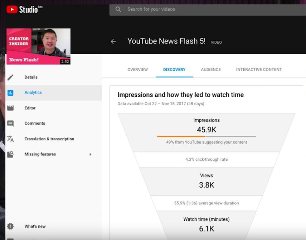Open the Missing features entry
The height and width of the screenshot is (240, 306).
[53, 154]
